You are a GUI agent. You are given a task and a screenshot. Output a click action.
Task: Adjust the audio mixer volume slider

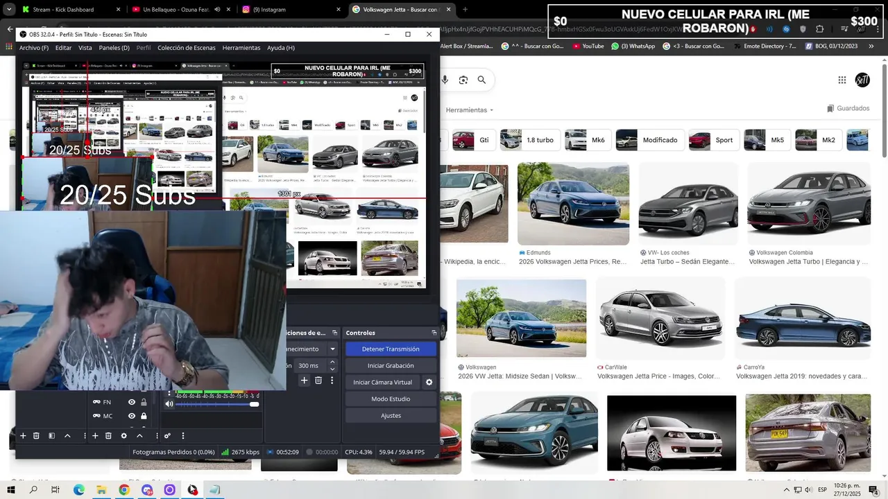click(217, 404)
